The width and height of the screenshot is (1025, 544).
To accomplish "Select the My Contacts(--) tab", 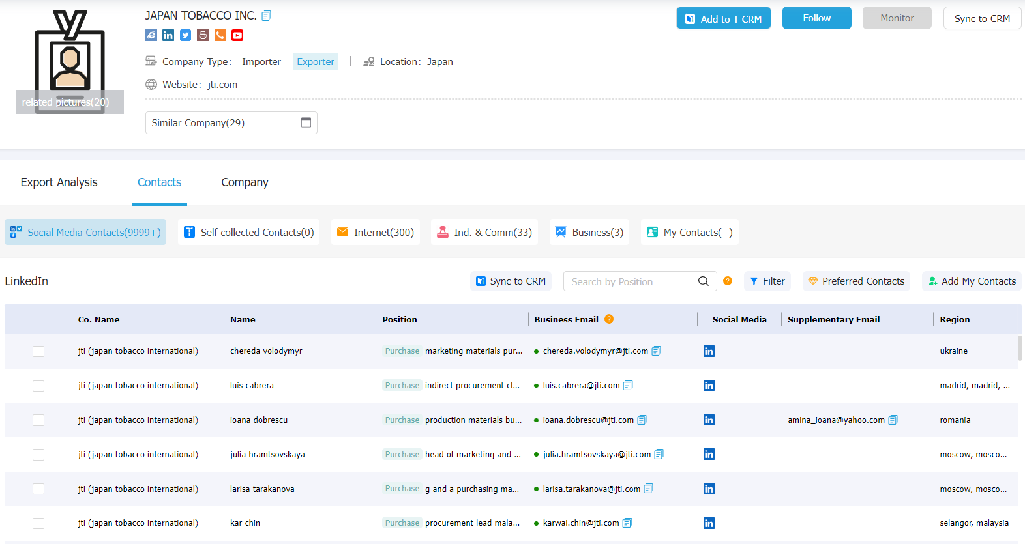I will point(689,232).
